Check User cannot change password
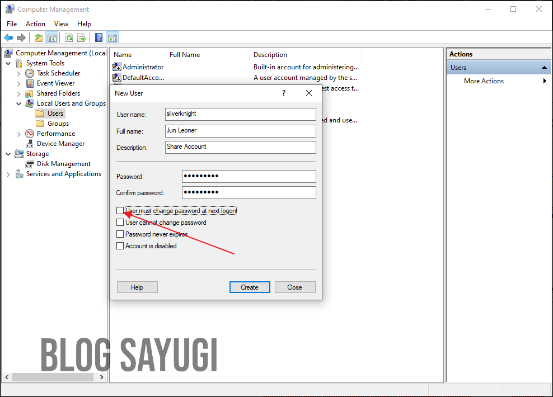 [x=120, y=223]
